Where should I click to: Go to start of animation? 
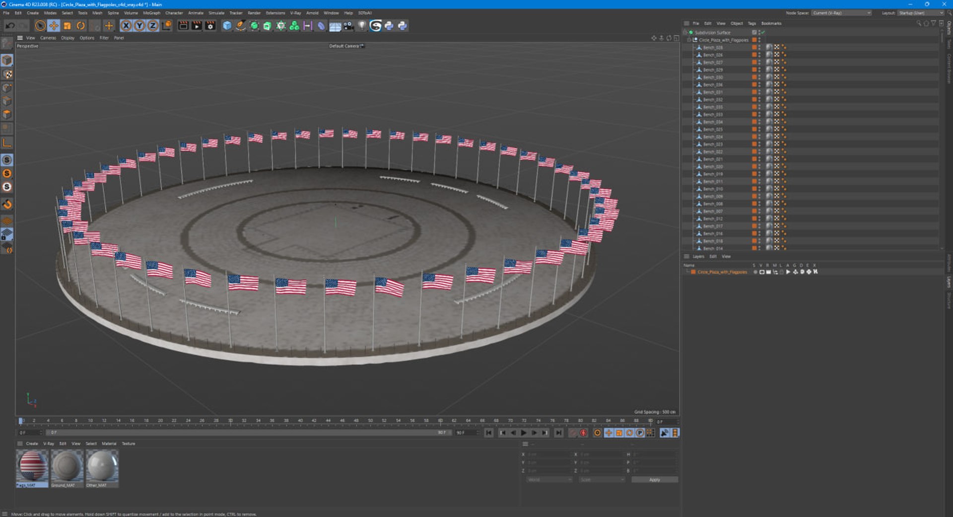(x=489, y=433)
